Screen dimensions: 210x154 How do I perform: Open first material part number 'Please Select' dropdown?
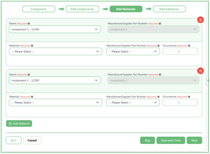point(133,52)
